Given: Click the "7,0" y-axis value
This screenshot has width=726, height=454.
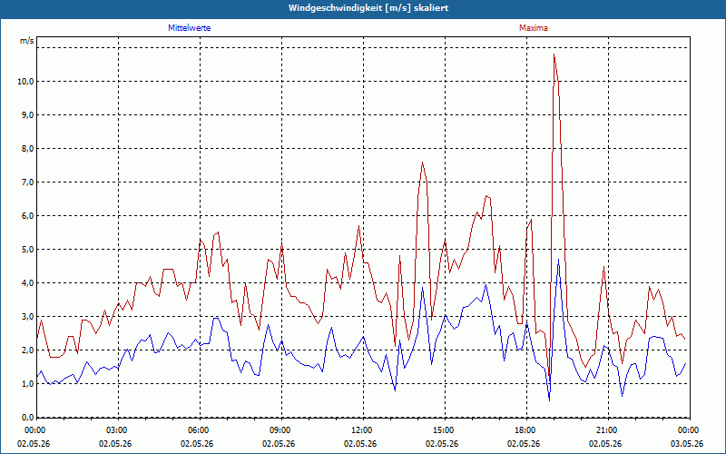Looking at the screenshot, I should pos(28,183).
